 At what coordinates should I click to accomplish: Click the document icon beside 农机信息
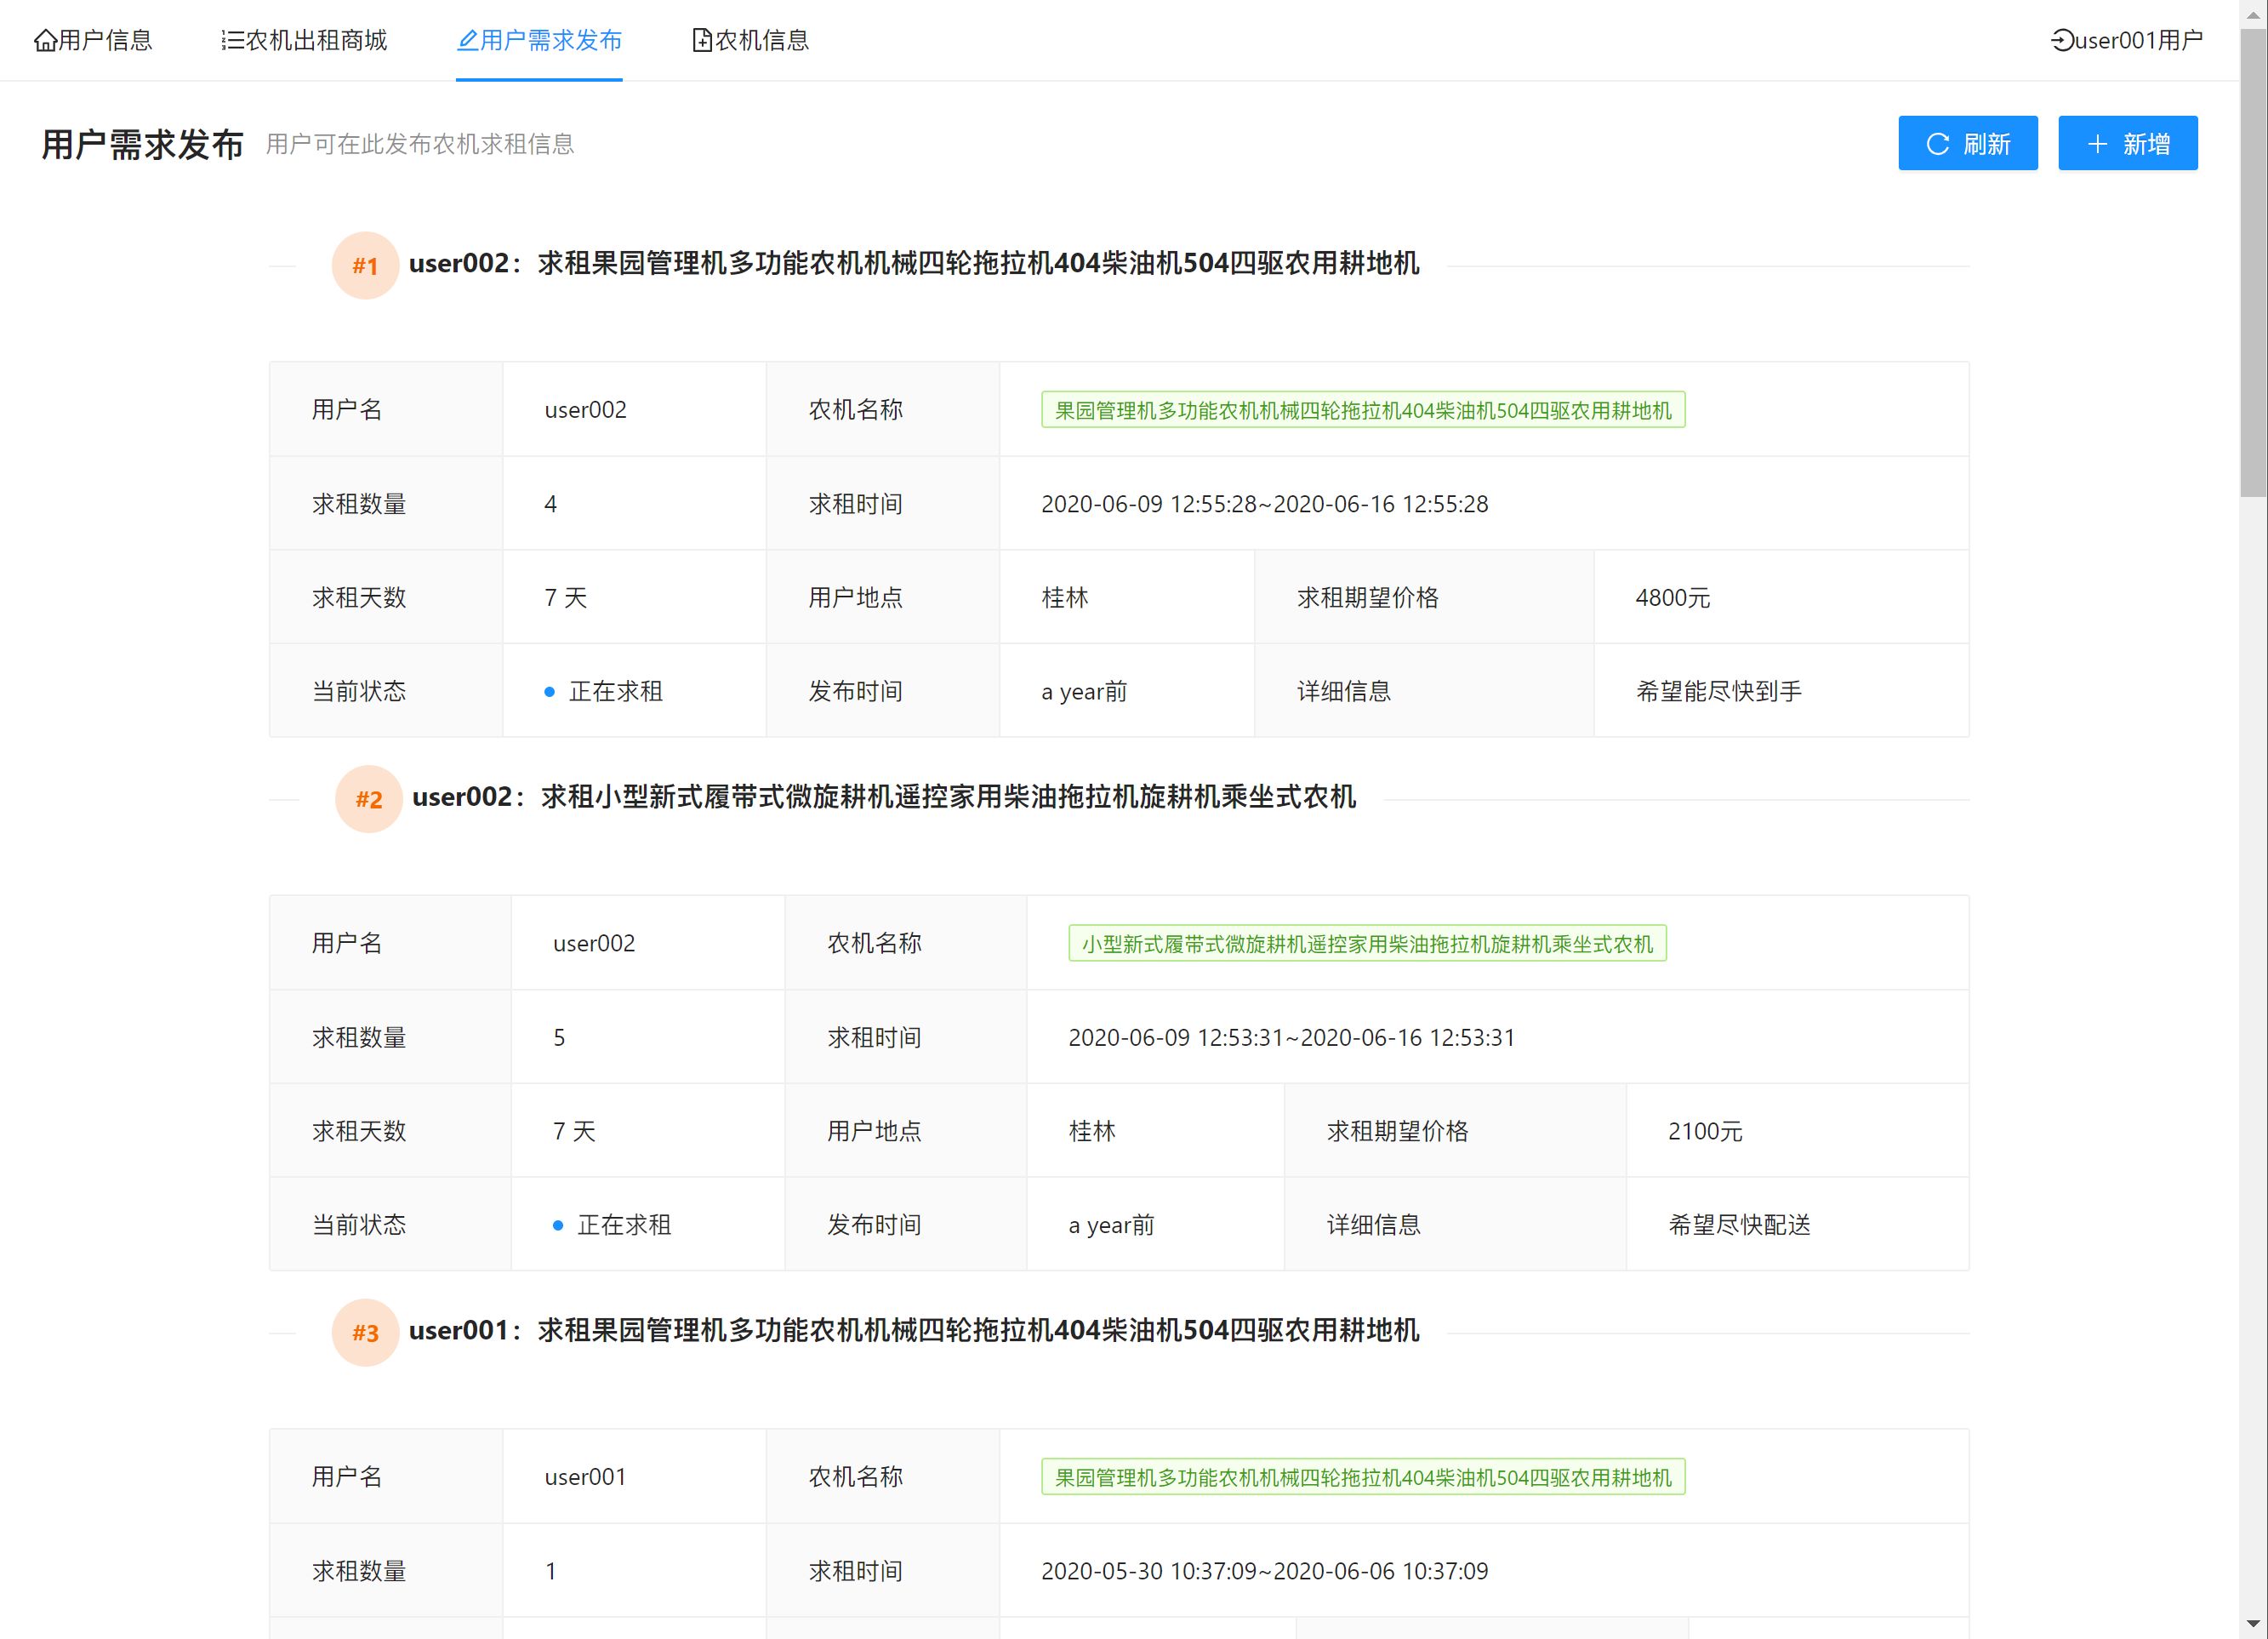701,40
